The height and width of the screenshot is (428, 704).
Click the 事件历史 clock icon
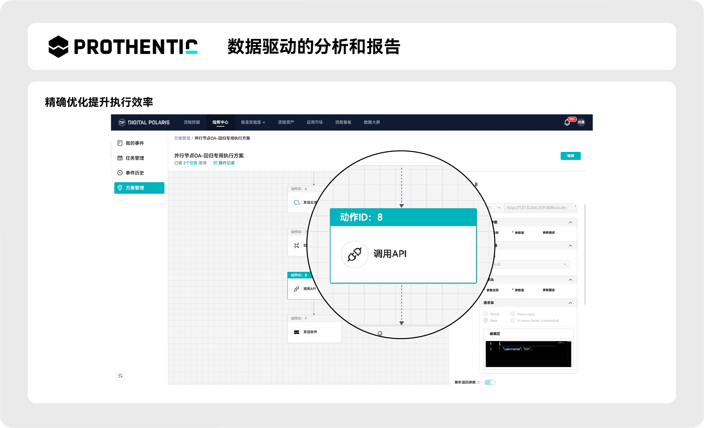point(120,173)
